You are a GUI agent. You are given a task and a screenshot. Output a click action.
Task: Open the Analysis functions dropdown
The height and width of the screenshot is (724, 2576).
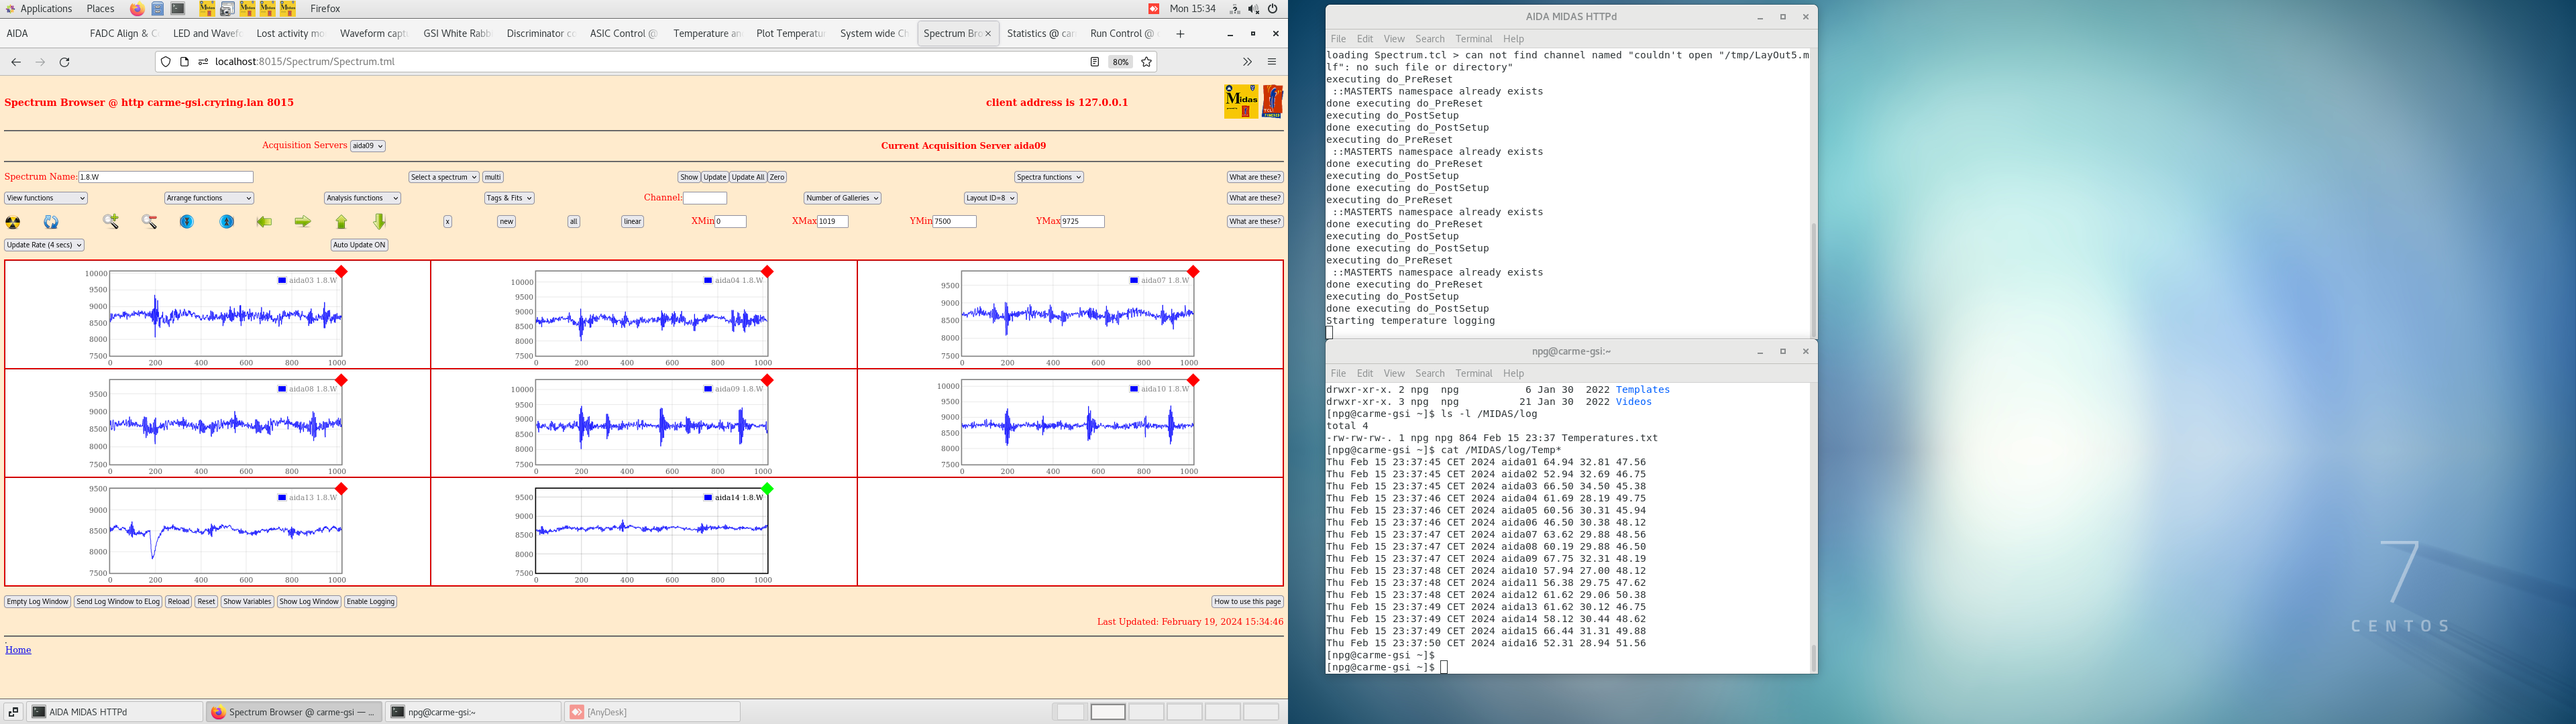362,197
